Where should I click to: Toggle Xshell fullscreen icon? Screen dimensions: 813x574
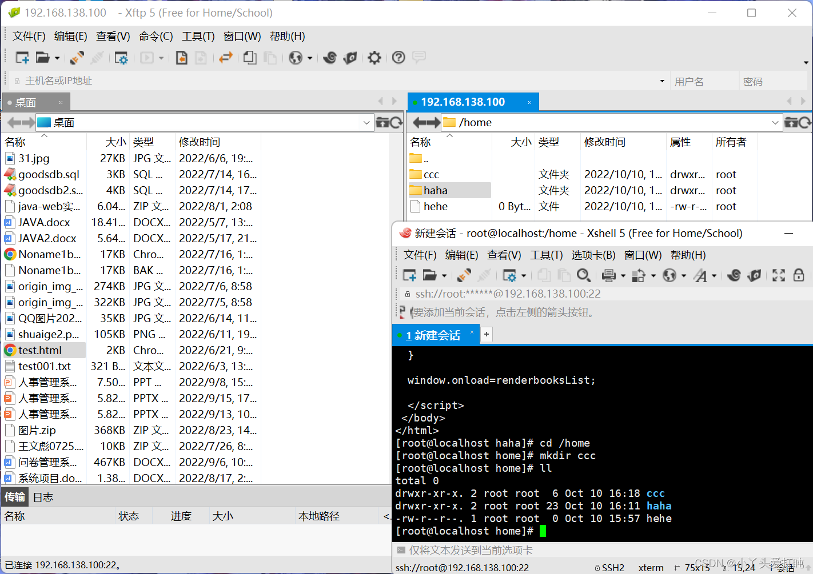pos(779,276)
